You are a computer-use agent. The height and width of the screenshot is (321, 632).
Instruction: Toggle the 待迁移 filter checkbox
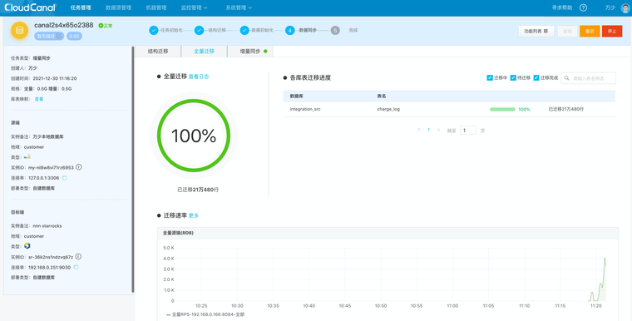point(513,78)
